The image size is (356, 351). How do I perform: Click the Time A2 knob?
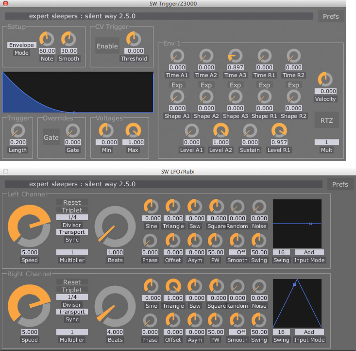(206, 56)
